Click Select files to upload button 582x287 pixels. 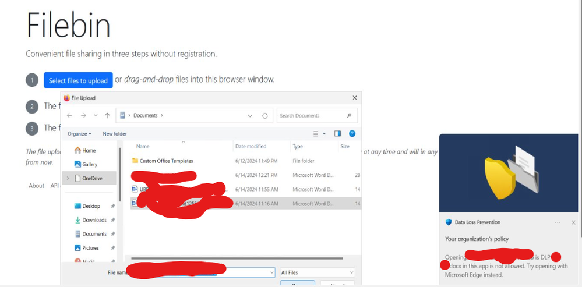(x=78, y=80)
